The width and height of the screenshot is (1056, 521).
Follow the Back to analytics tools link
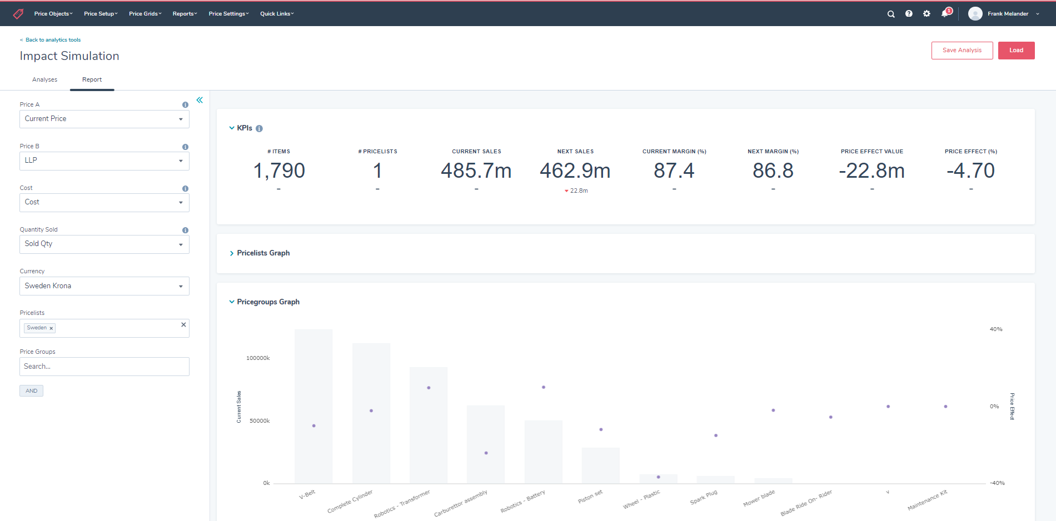click(53, 40)
